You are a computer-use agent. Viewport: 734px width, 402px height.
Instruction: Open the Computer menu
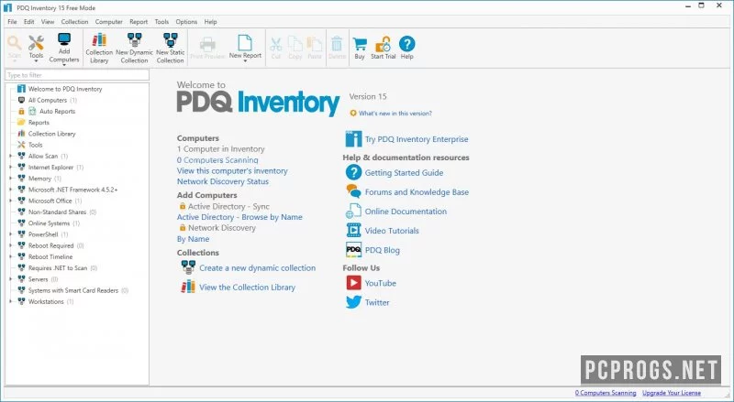point(108,21)
